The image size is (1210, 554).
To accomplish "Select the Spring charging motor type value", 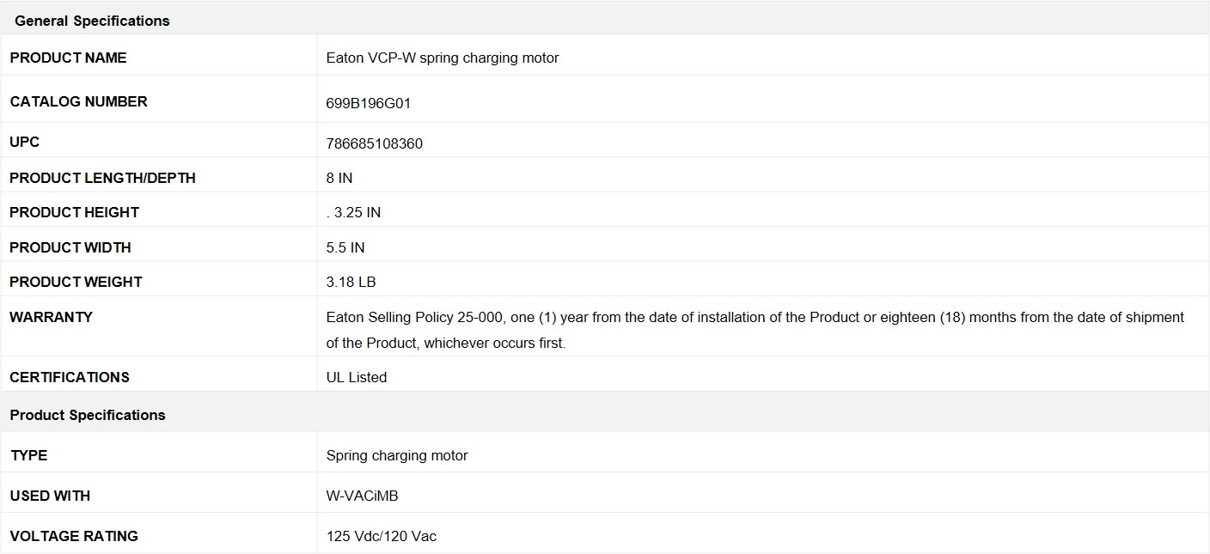I will (397, 455).
